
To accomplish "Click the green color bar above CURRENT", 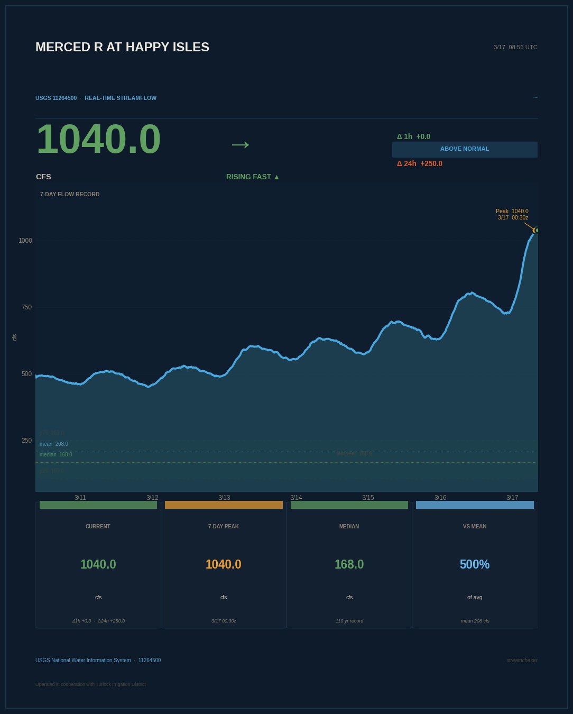I will (x=98, y=505).
